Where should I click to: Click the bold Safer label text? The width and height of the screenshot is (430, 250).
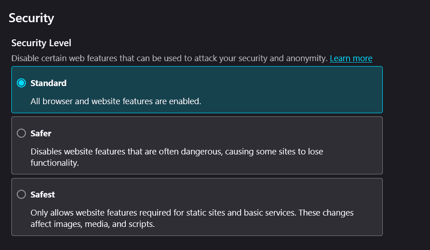[x=41, y=134]
